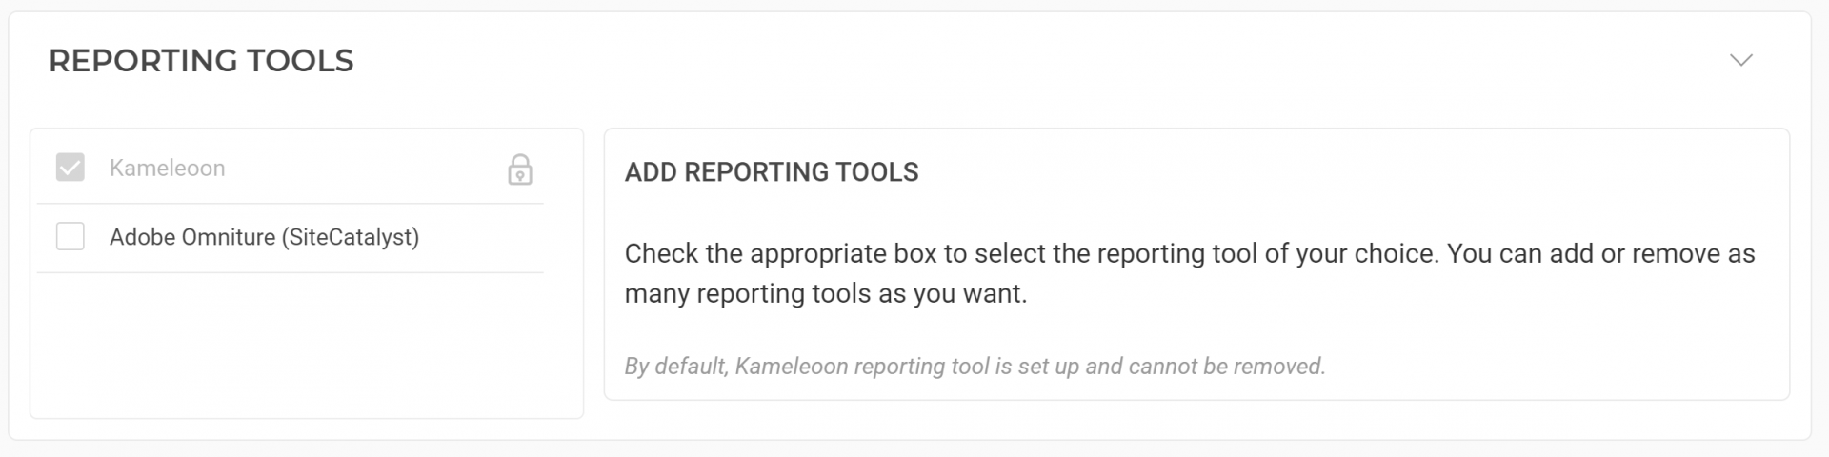Click the gap between Kameleoon label and padlock
The width and height of the screenshot is (1829, 457).
point(365,169)
